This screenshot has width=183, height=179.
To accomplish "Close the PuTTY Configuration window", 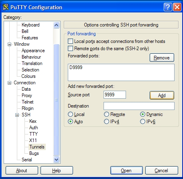I will pos(177,7).
